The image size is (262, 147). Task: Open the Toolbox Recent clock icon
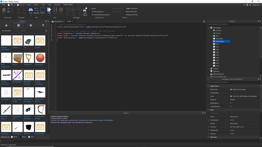(31, 25)
